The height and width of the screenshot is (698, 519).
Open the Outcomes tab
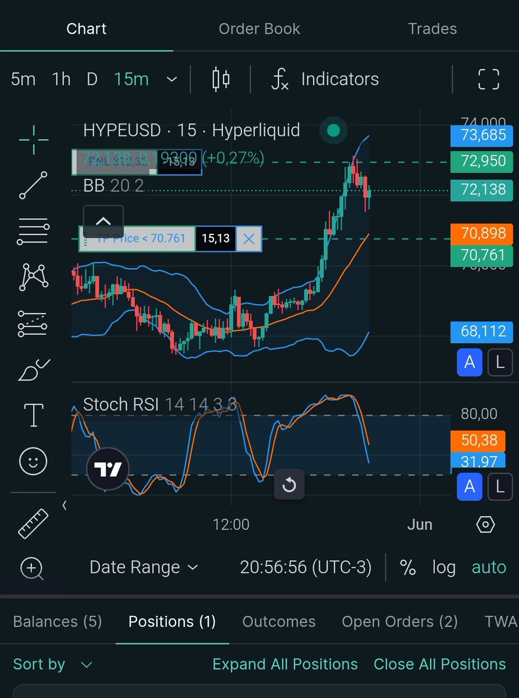click(279, 621)
